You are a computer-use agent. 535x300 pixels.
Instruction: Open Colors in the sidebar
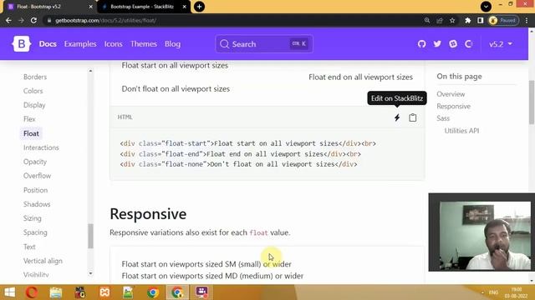(x=33, y=91)
